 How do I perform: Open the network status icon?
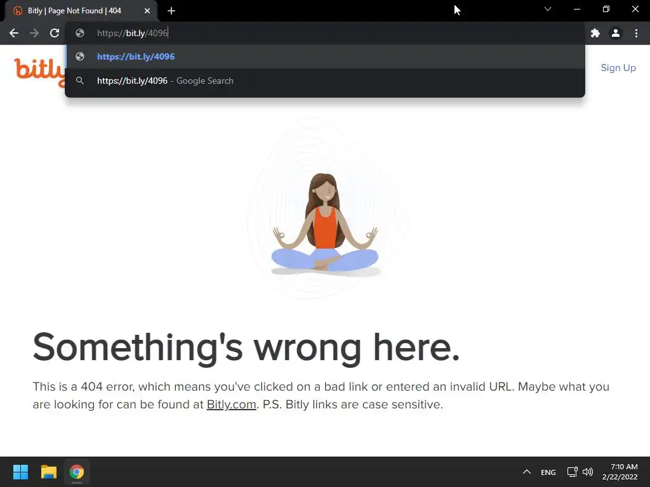coord(573,472)
